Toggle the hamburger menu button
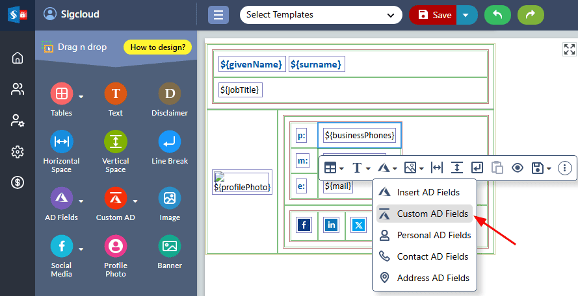 click(x=218, y=14)
